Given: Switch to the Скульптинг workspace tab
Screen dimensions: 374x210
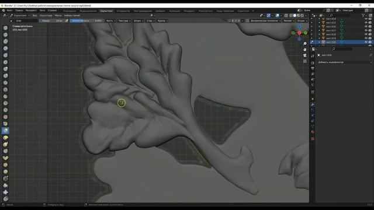Looking at the screenshot, I should click(x=106, y=11).
